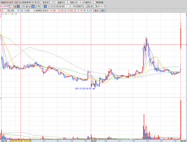Select the 초 (second) period button

click(x=36, y=6)
